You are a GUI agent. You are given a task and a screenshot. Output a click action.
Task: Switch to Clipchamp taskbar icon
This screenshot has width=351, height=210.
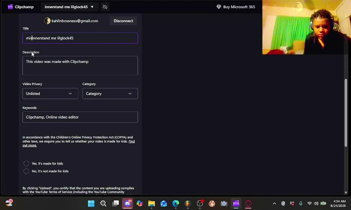click(x=236, y=203)
